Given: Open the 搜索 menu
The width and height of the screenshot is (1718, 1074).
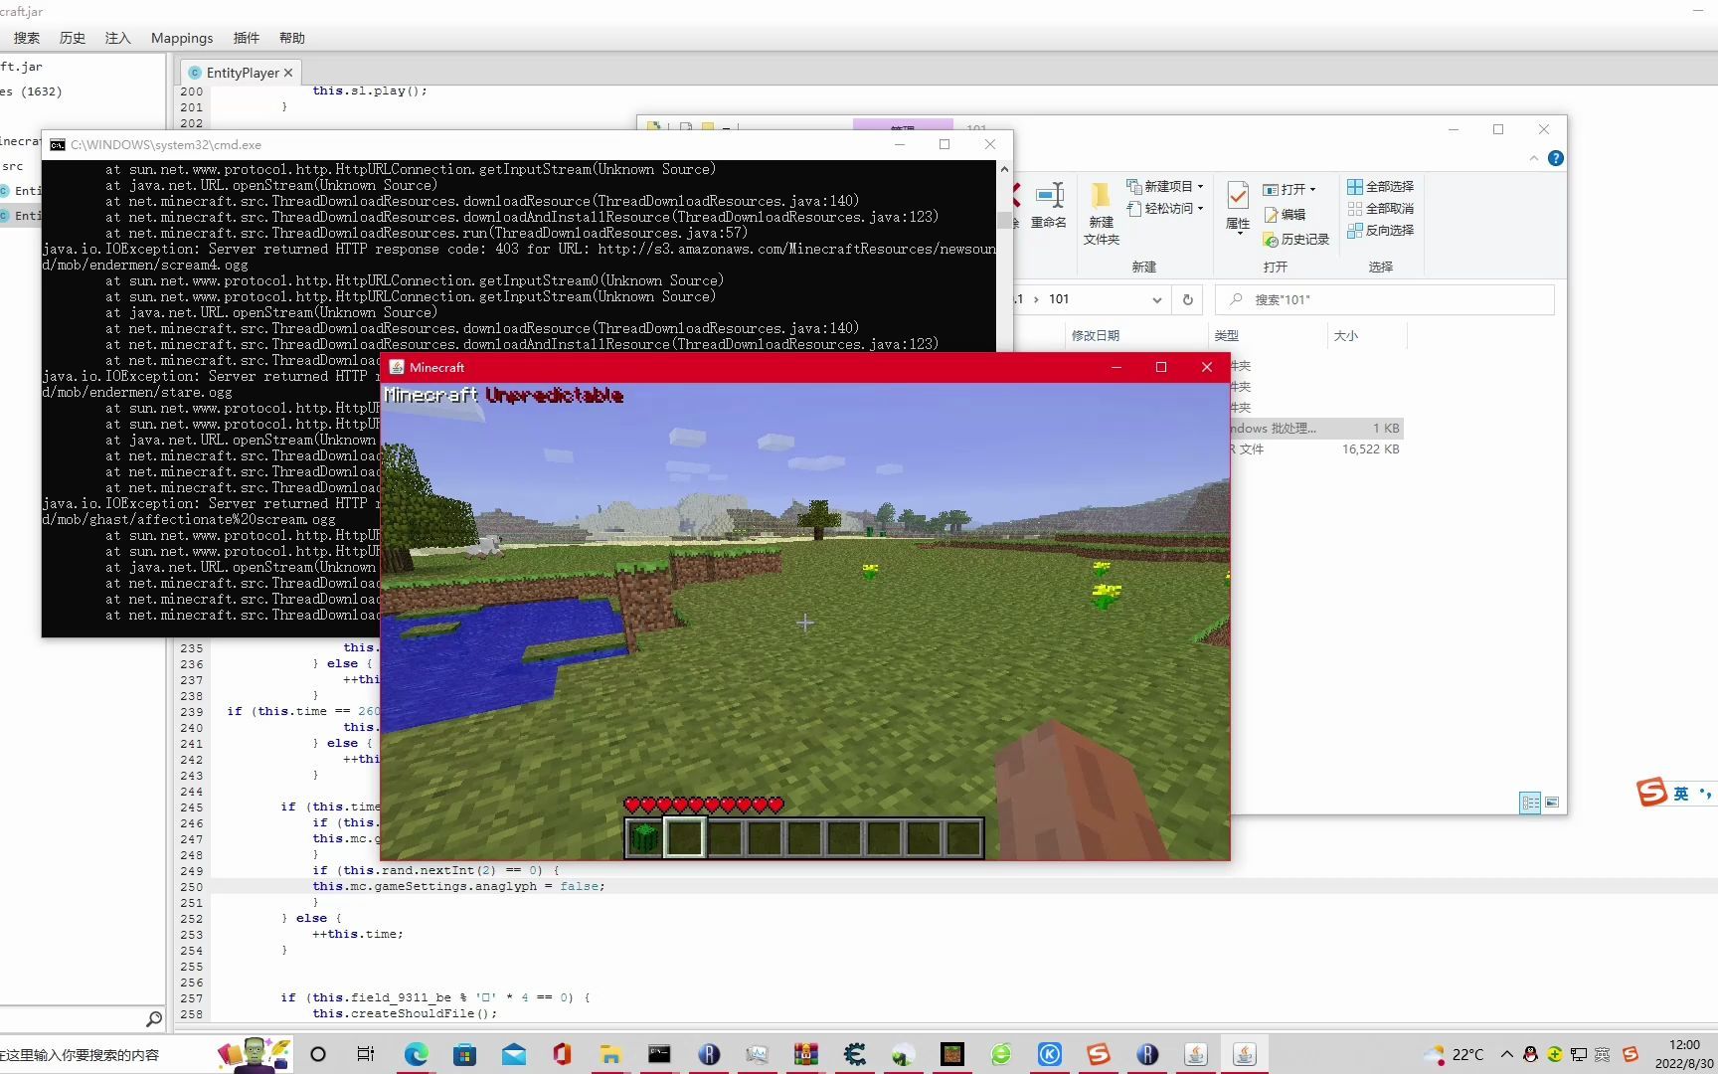Looking at the screenshot, I should pos(27,38).
